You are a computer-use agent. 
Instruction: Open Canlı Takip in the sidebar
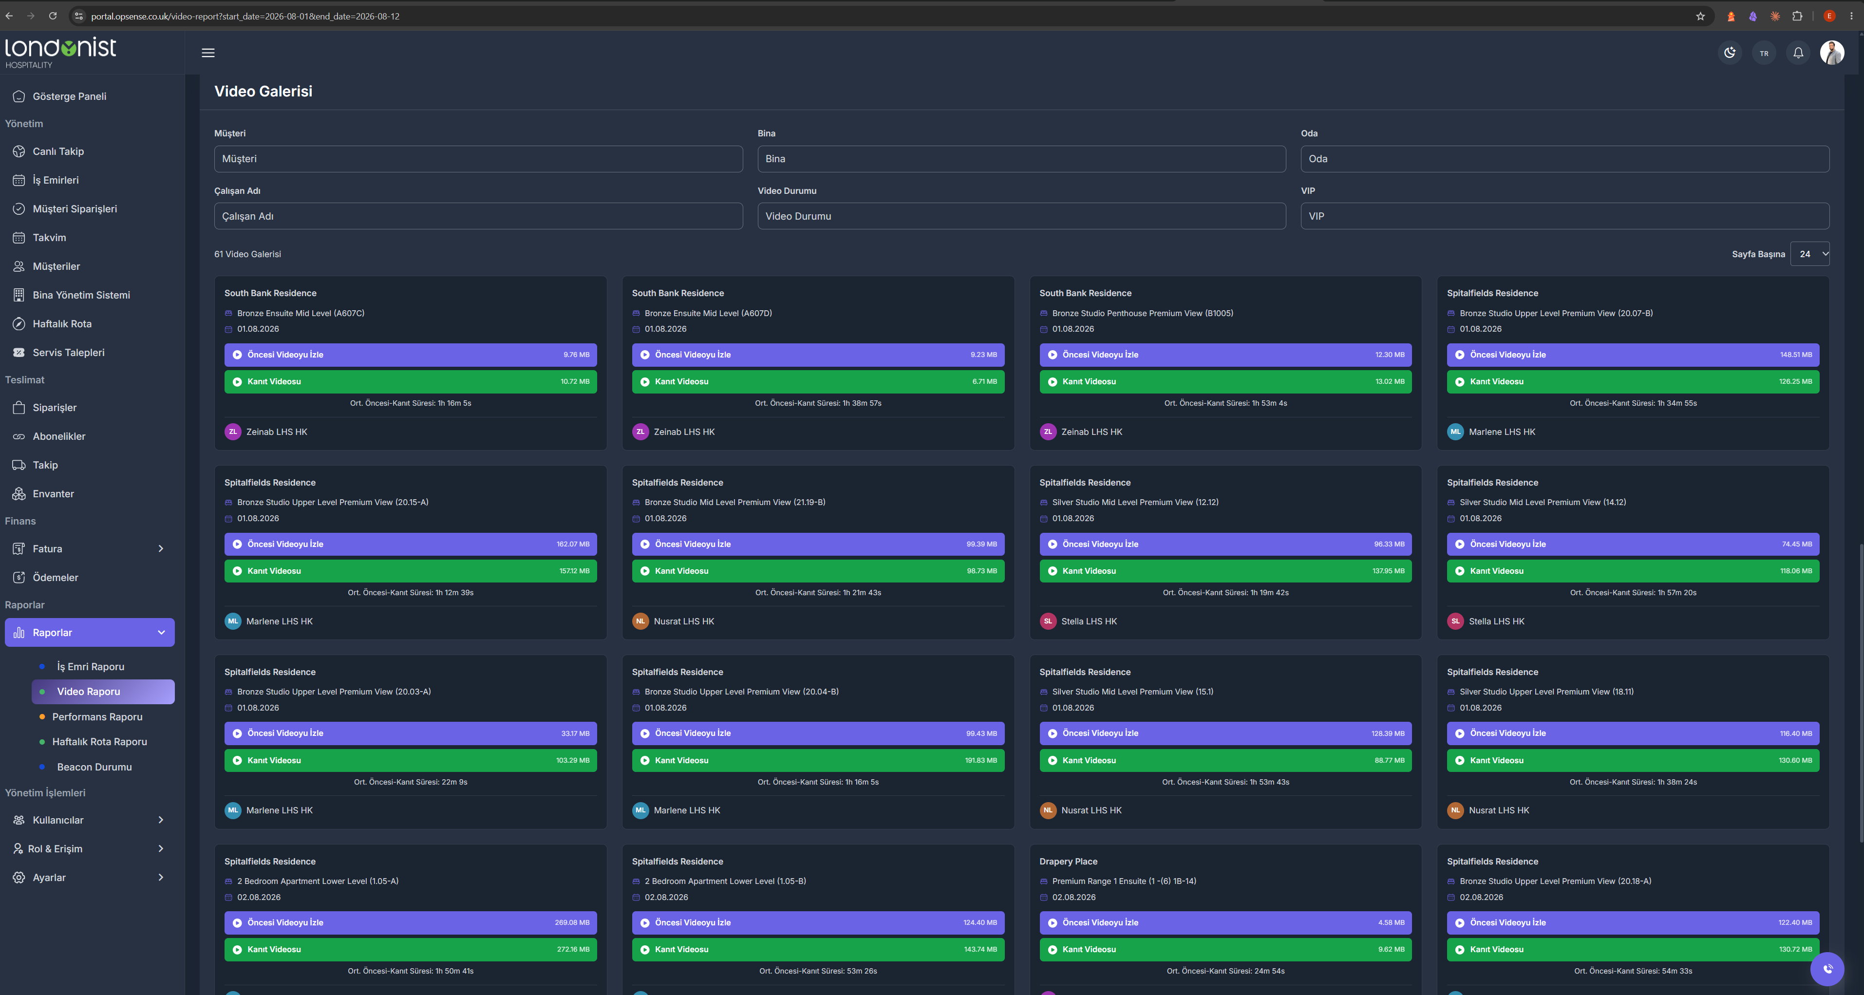pos(90,151)
